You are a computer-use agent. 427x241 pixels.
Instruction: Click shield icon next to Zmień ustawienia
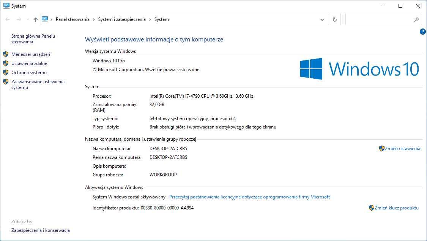(x=381, y=149)
